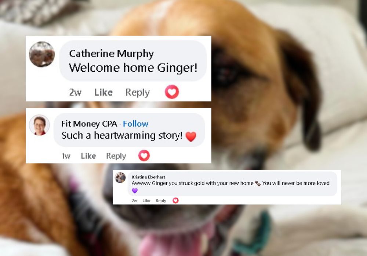The width and height of the screenshot is (367, 256).
Task: Click heart reaction on Catherine Murphy's comment
Action: point(172,92)
